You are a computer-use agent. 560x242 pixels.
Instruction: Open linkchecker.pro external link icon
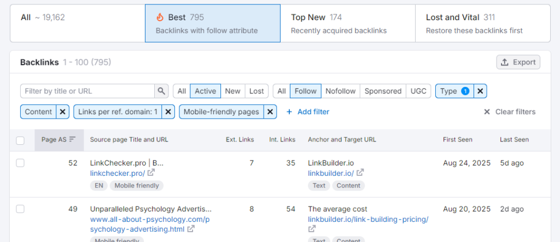[151, 173]
